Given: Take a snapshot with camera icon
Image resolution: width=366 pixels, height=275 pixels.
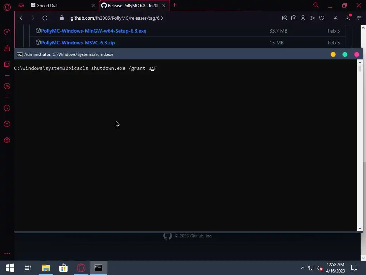Looking at the screenshot, I should [294, 18].
